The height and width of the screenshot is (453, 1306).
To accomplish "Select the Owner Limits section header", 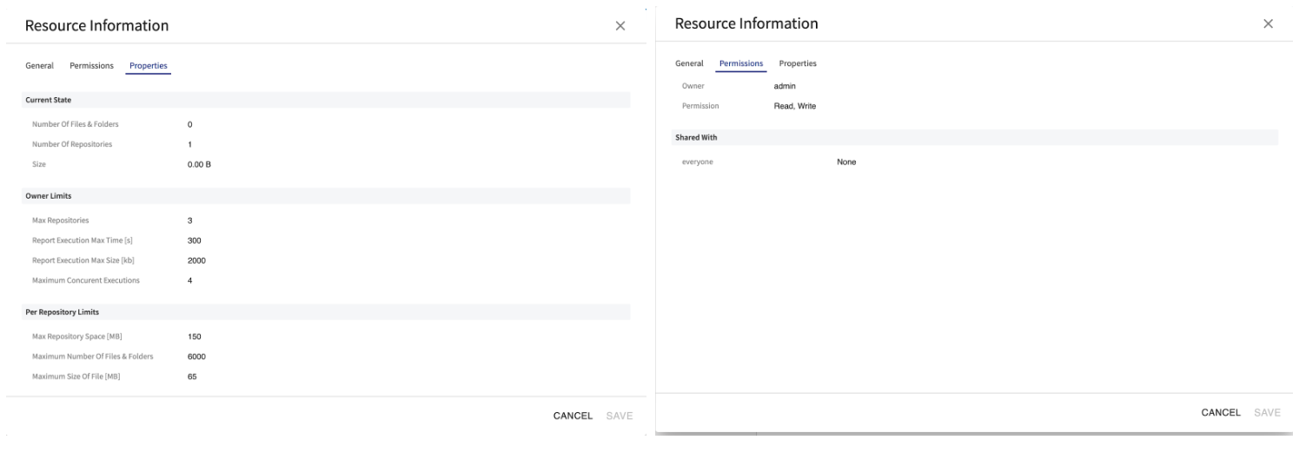I will (x=327, y=196).
